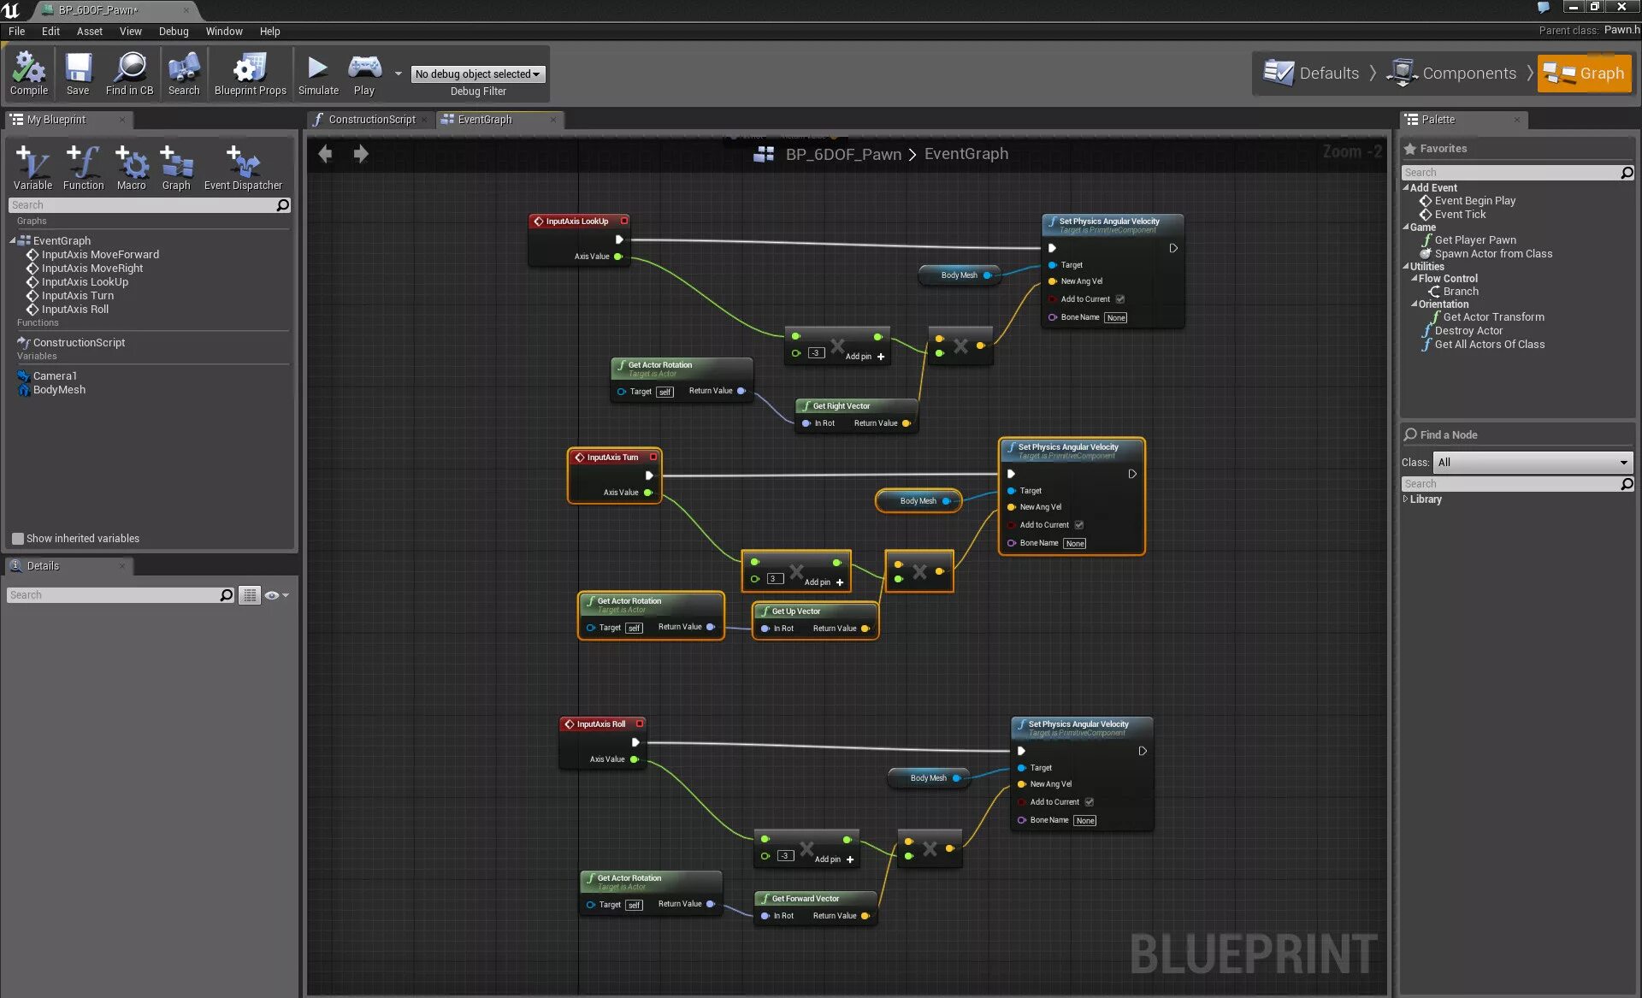Viewport: 1642px width, 998px height.
Task: Toggle Add to Current on middle Set Physics Angular Velocity
Action: pos(1080,524)
